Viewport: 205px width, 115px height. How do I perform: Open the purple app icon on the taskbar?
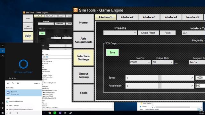(x=60, y=113)
